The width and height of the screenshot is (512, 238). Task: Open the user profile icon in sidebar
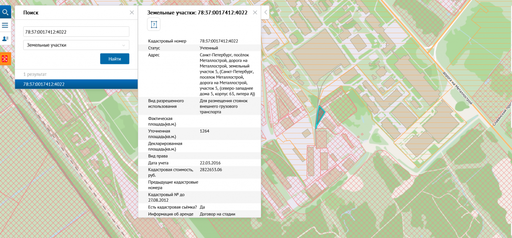5,38
